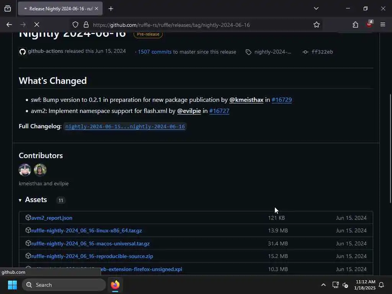
Task: Click the evilpie contributor avatar
Action: [x=40, y=170]
